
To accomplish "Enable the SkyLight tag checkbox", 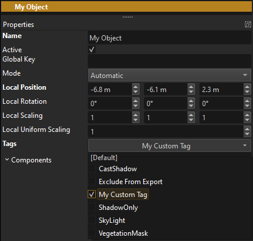I will [x=92, y=220].
